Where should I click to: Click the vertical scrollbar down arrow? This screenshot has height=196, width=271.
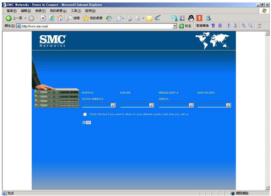(267, 188)
